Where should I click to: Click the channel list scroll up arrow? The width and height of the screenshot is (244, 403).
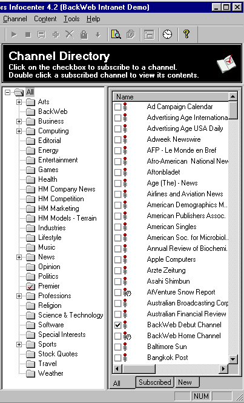(x=232, y=96)
